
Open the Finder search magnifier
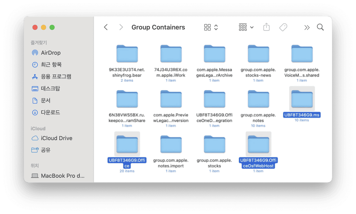(x=320, y=27)
